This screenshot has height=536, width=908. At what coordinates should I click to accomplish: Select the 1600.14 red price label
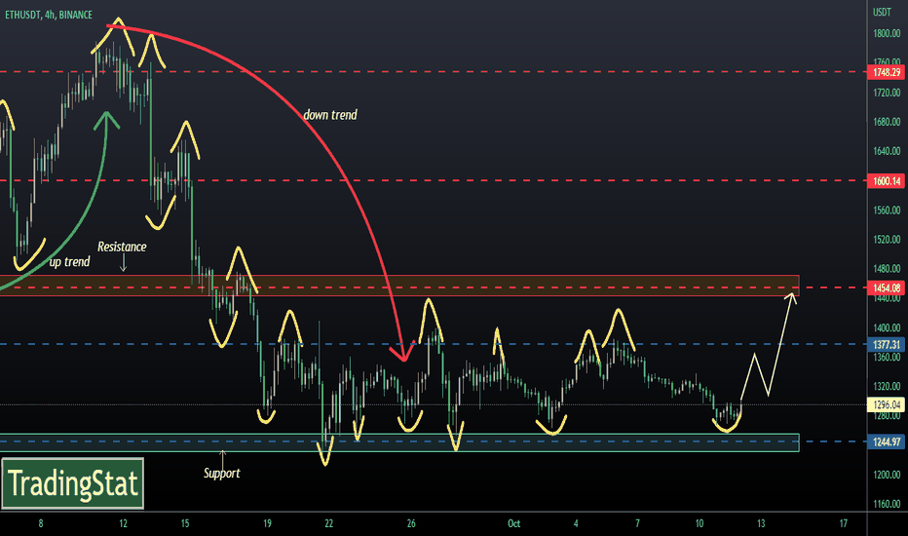886,181
